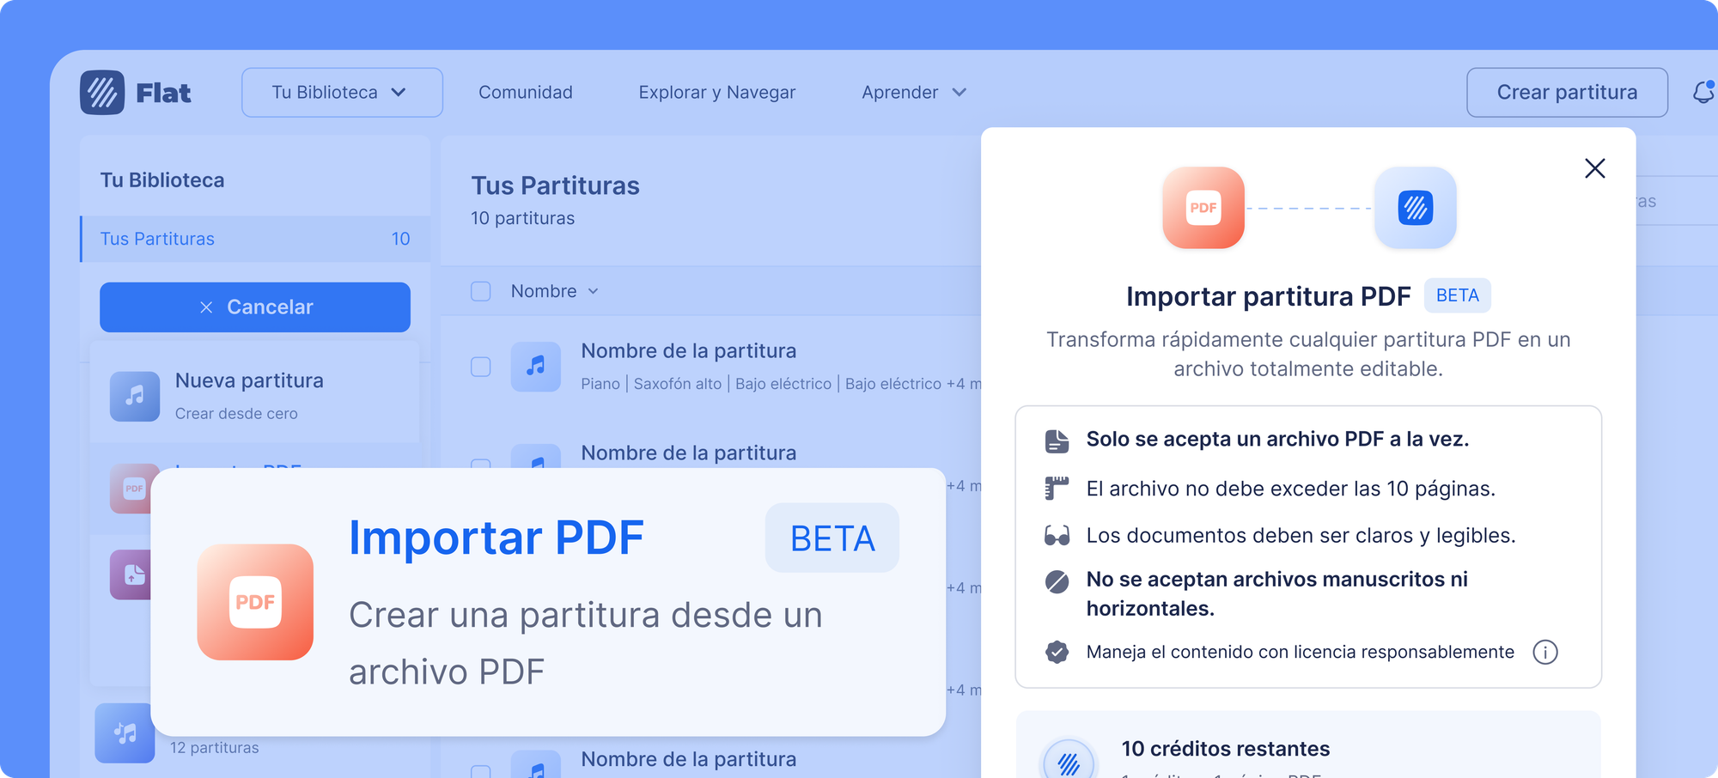The height and width of the screenshot is (778, 1718).
Task: Check the first score's checkbox
Action: [x=481, y=367]
